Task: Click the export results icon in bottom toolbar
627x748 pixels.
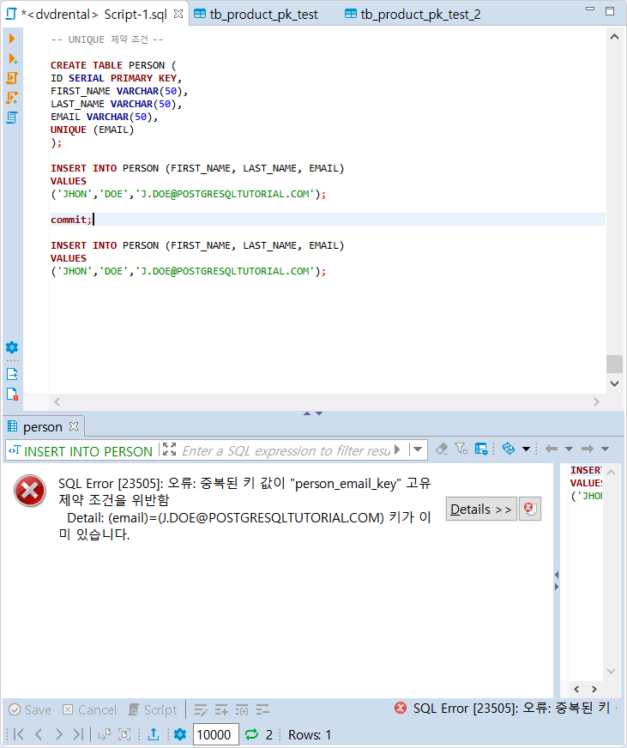Action: click(x=154, y=734)
